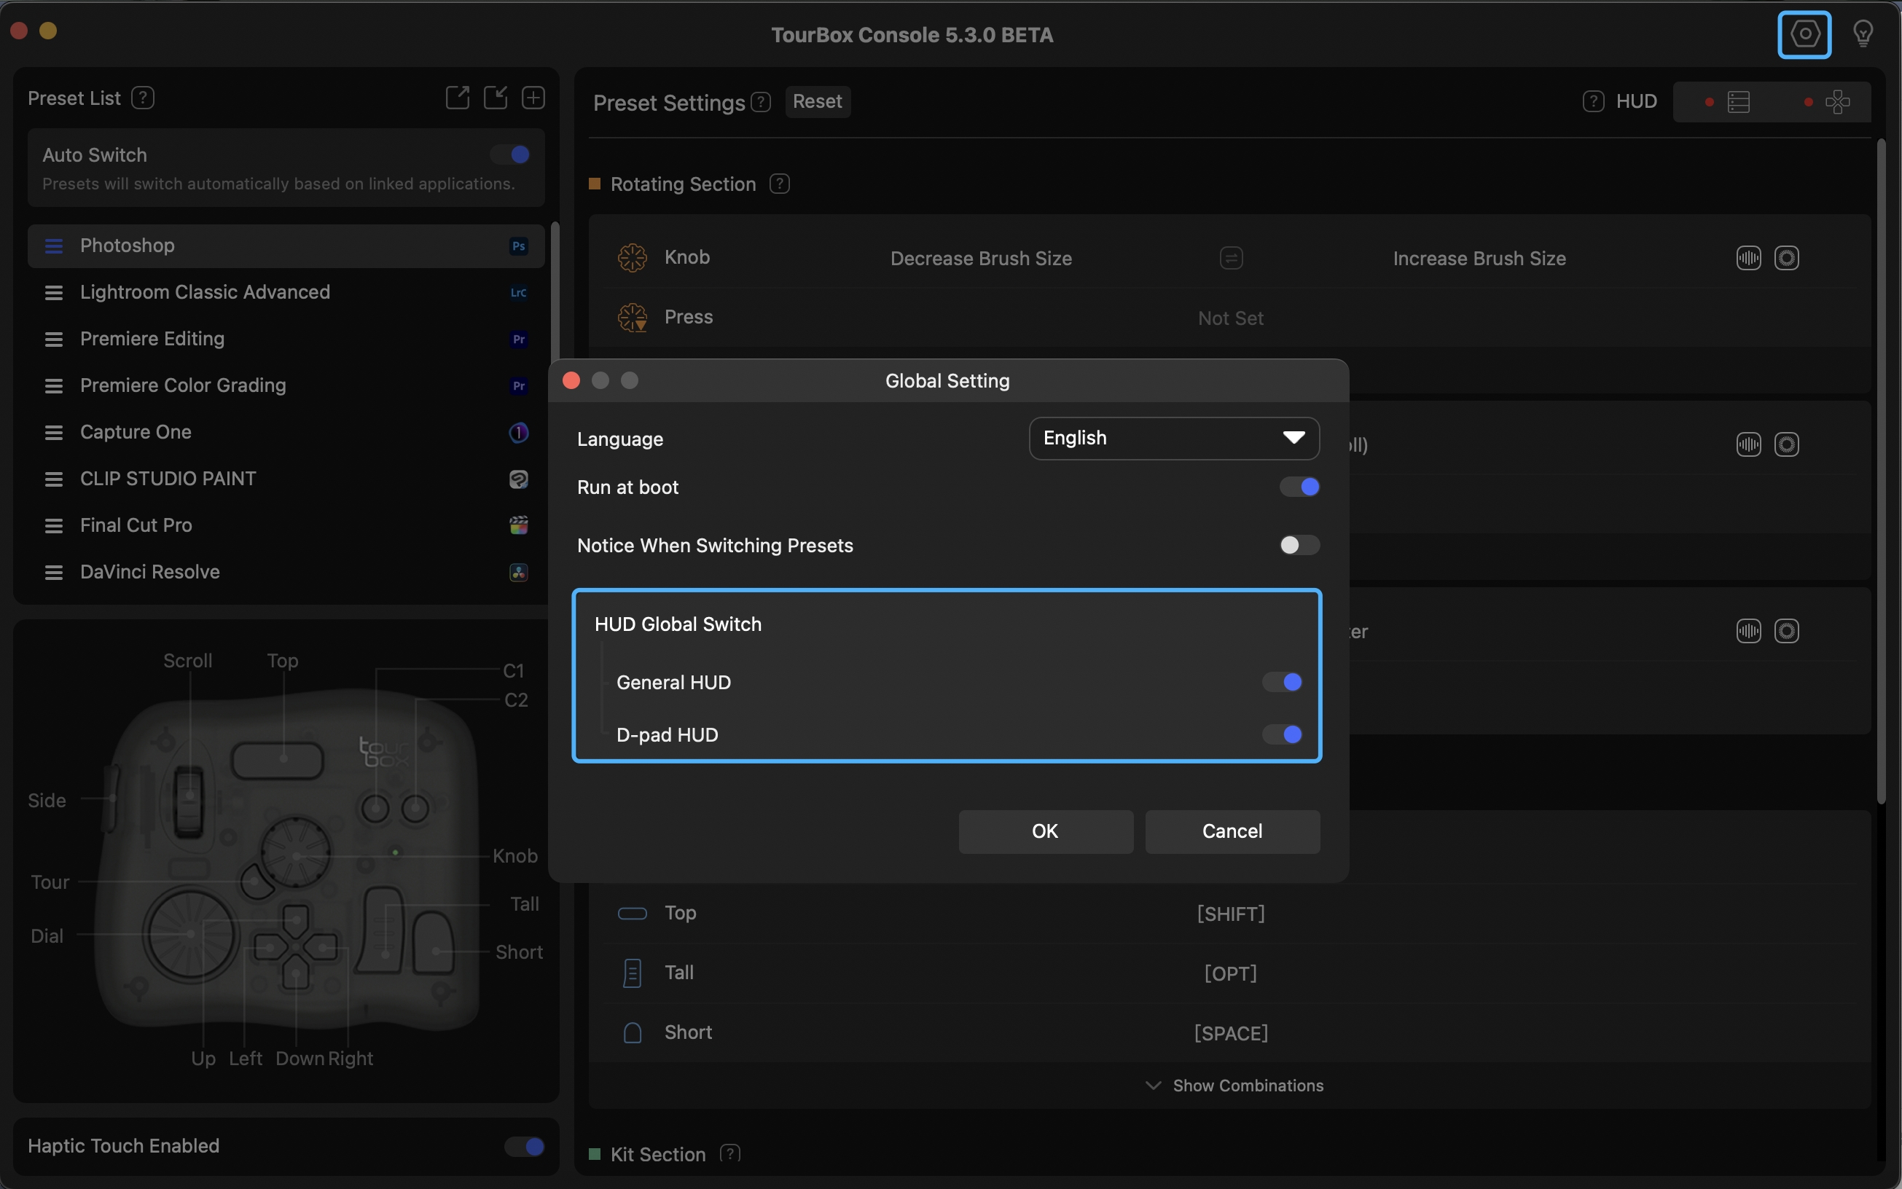Click the [SPACE] assignment for Short
This screenshot has height=1189, width=1902.
coord(1230,1033)
